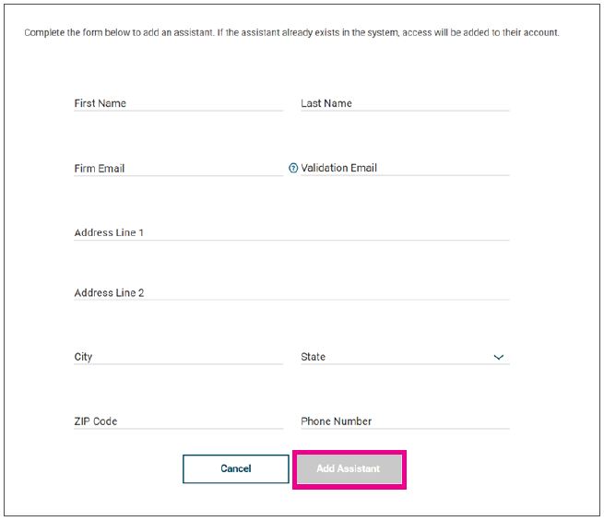Screen dimensions: 604x521
Task: Click the Validation Email help icon
Action: click(293, 169)
